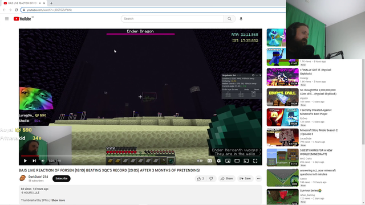The height and width of the screenshot is (205, 365).
Task: Switch to miniplayer mode
Action: click(228, 161)
